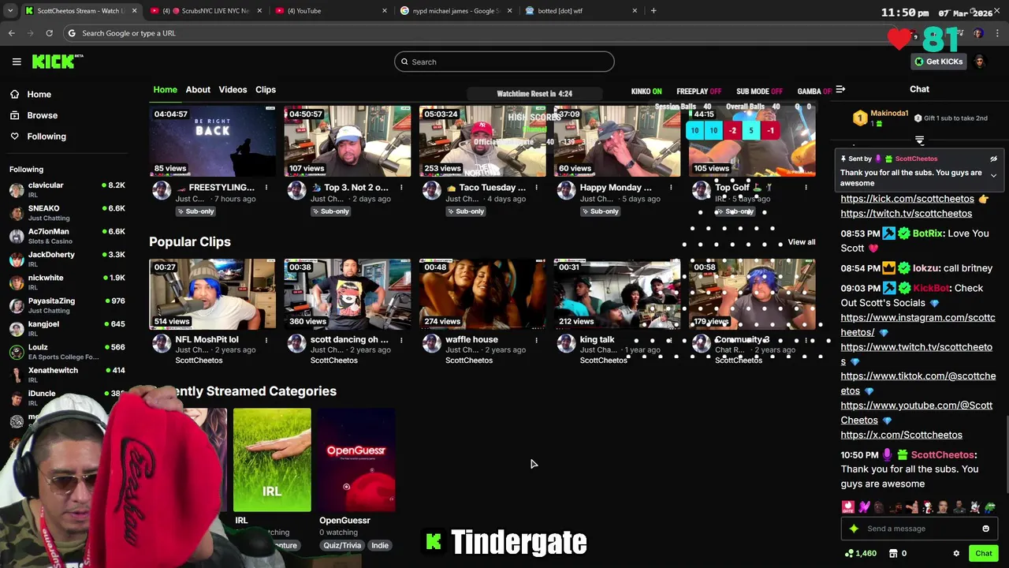Play the Taco Tuesday video thumbnail
The height and width of the screenshot is (568, 1009).
click(x=482, y=141)
